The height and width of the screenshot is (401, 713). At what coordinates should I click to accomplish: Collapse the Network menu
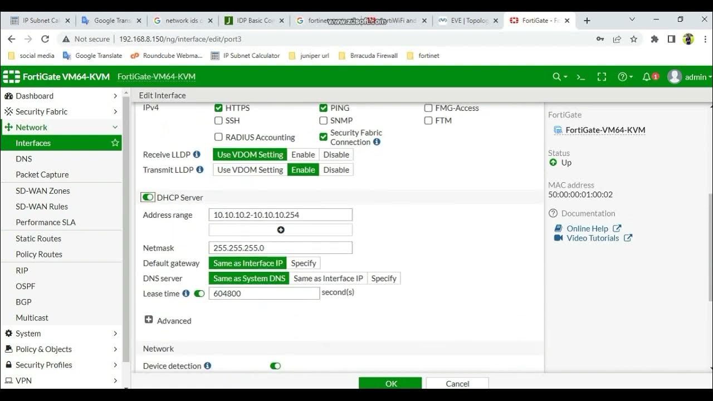point(61,127)
